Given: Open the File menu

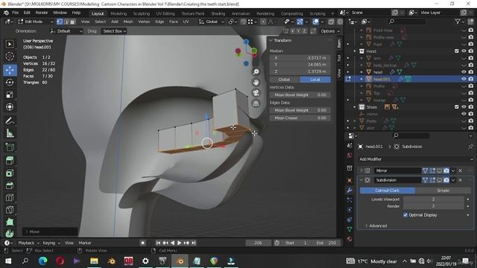Looking at the screenshot, I should (x=15, y=13).
